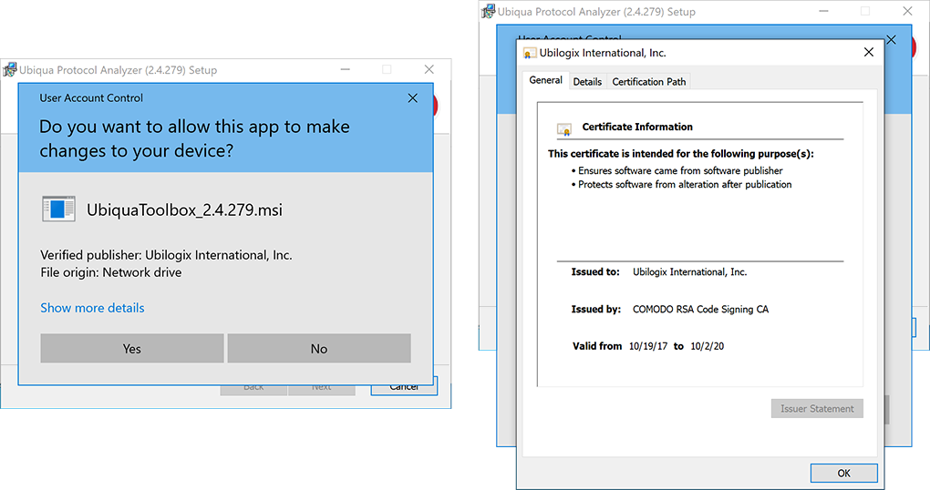
Task: Click the installer icon in the right Setup title bar
Action: click(488, 11)
